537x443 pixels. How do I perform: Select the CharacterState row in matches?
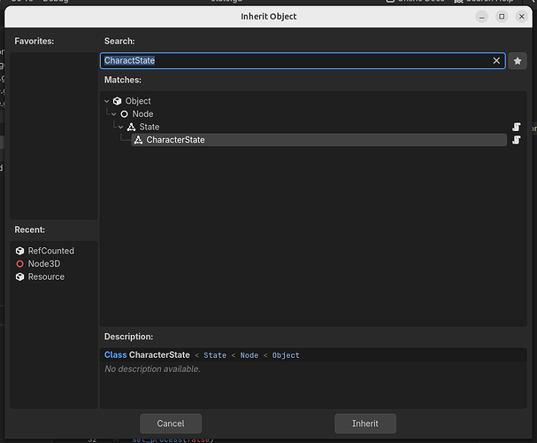318,140
